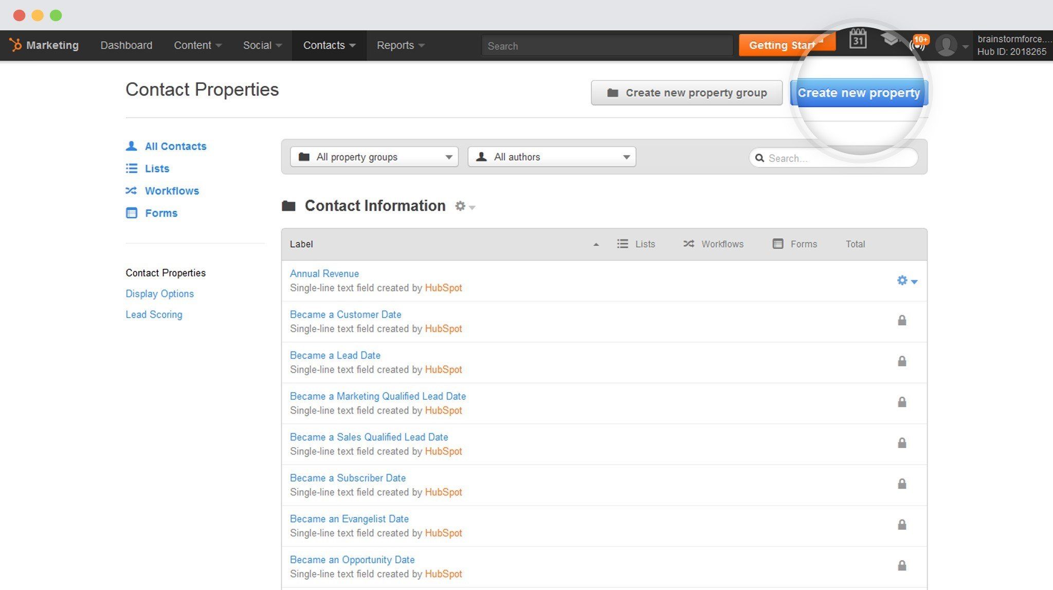Click the Workflows shuffle icon in sidebar
The image size is (1053, 590).
tap(131, 191)
